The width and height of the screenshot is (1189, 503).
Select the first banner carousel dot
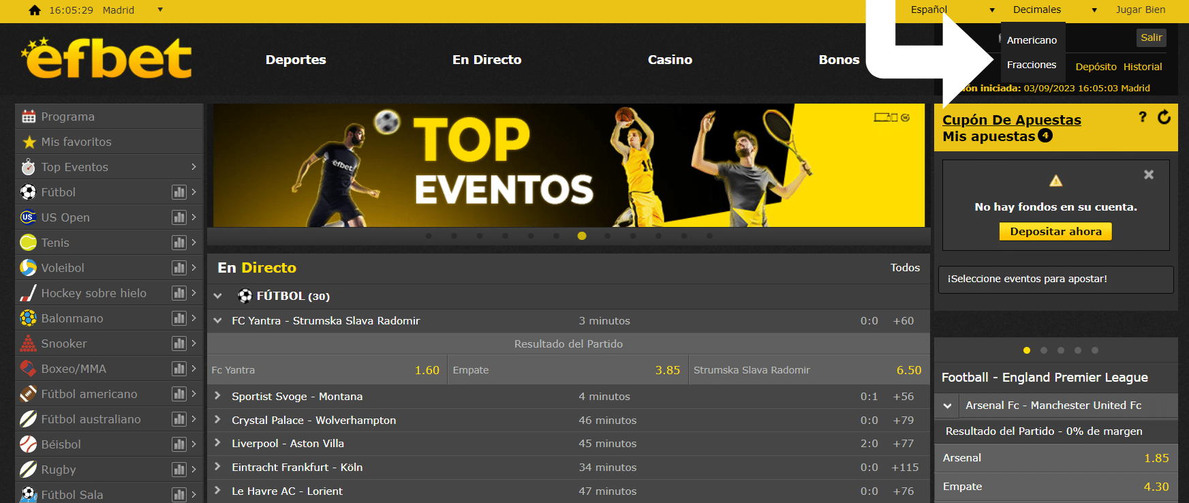[429, 236]
